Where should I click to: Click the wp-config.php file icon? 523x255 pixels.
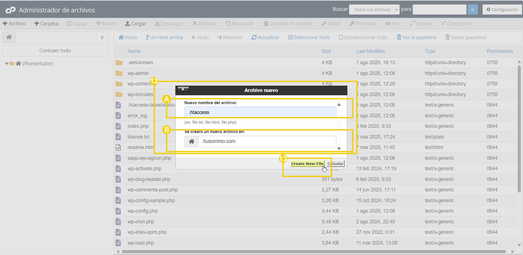(118, 211)
